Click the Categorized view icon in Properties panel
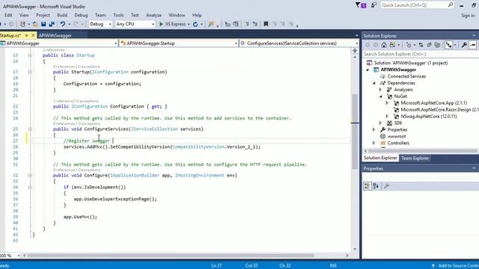This screenshot has height=269, width=479. point(367,186)
